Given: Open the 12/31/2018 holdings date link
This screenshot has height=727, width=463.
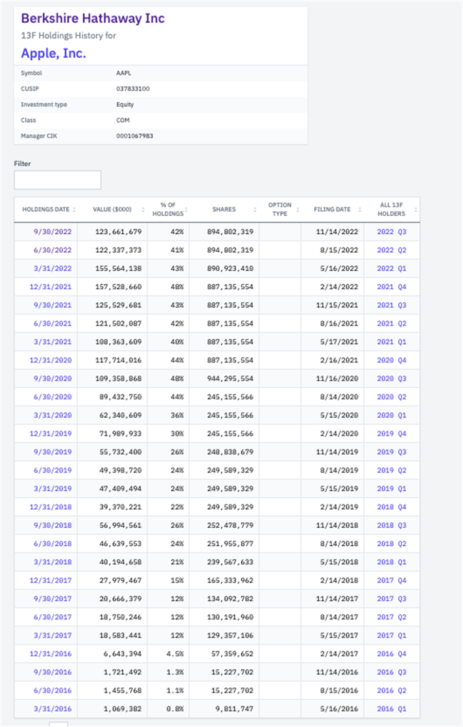Looking at the screenshot, I should tap(50, 507).
